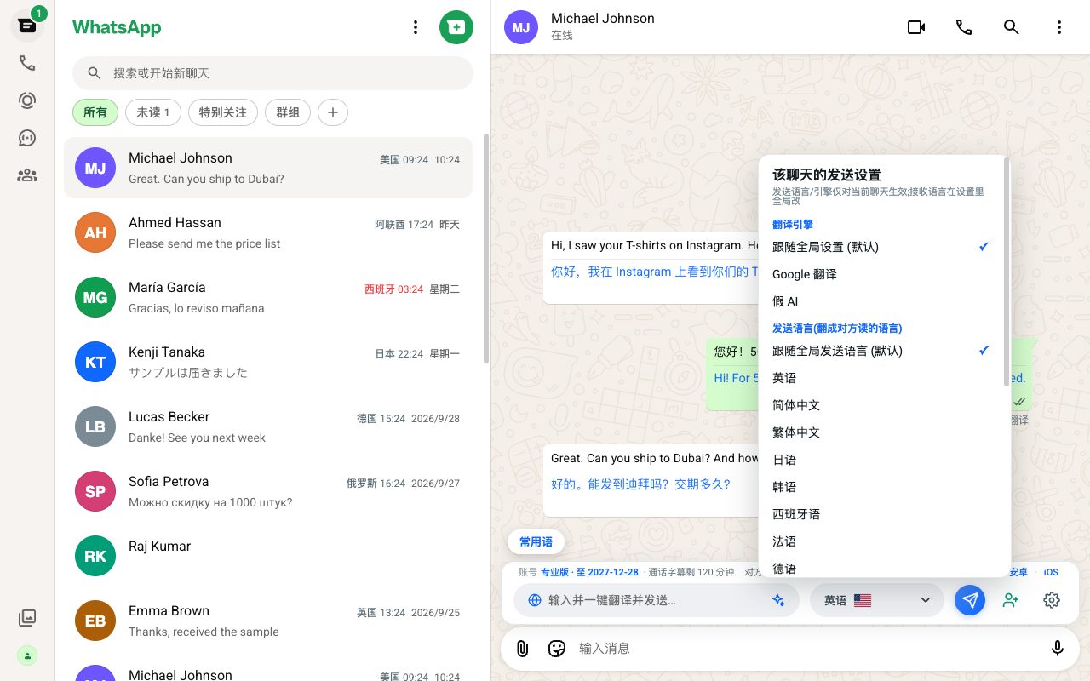Screen dimensions: 1090x681
Task: Choose 英语 in the send-language list
Action: [x=881, y=378]
